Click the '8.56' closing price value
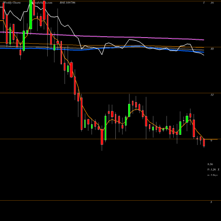221x221 pixels. (210, 164)
